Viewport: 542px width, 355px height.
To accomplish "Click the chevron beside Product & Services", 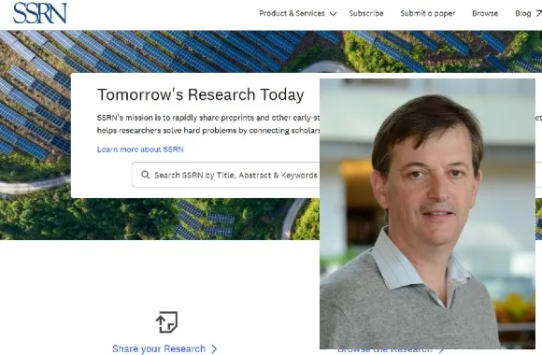I will coord(333,14).
